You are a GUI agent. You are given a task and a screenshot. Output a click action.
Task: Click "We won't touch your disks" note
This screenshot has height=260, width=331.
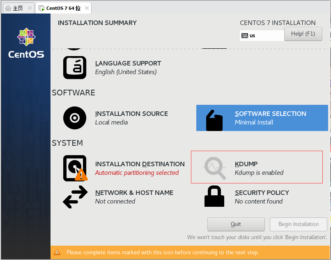257,237
